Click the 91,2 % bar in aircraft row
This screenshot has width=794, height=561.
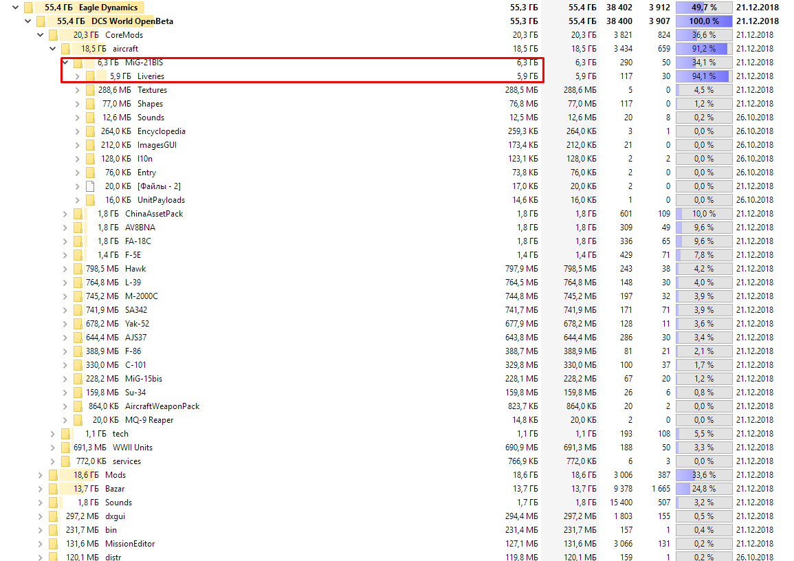(x=704, y=49)
